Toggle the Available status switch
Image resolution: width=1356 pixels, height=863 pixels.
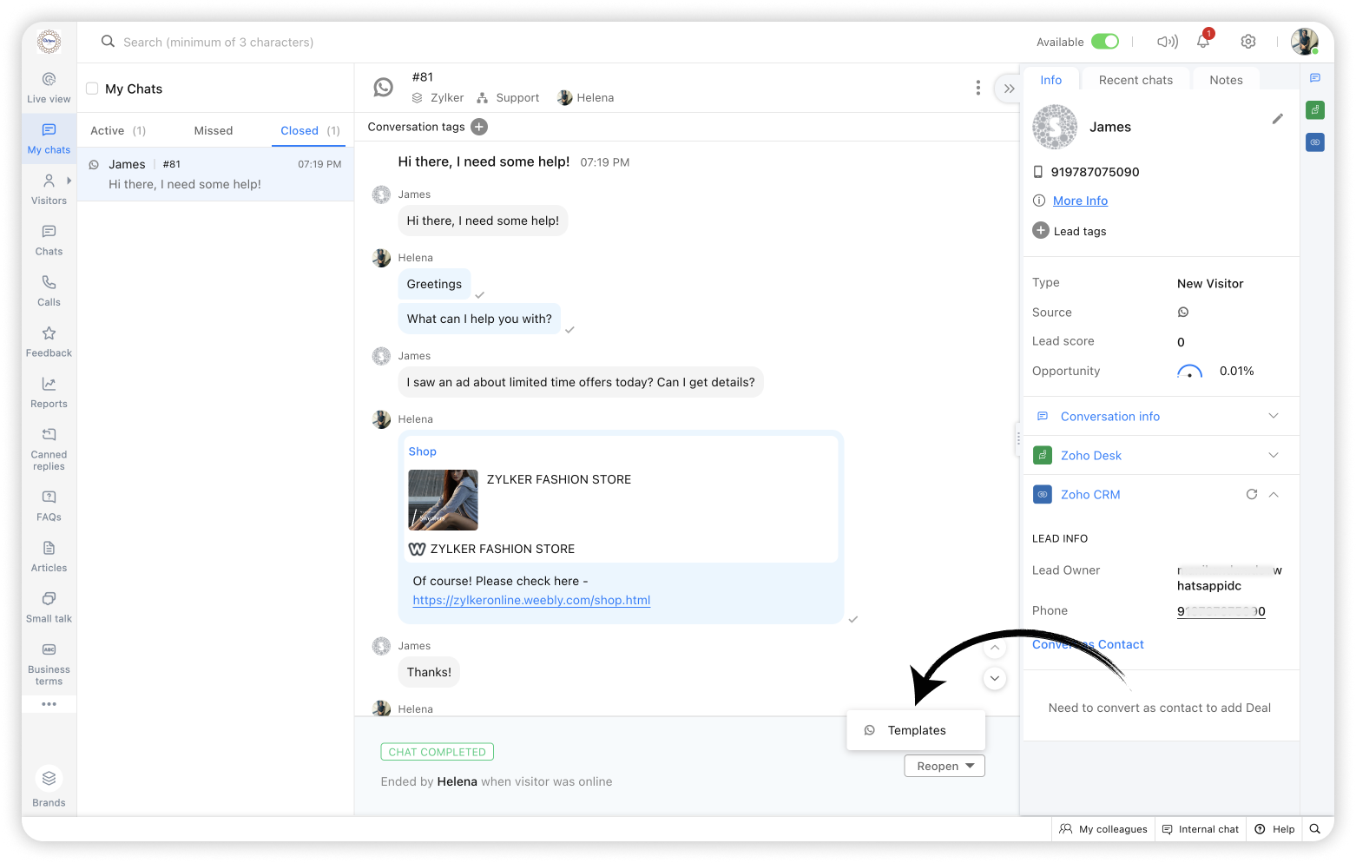click(1104, 42)
